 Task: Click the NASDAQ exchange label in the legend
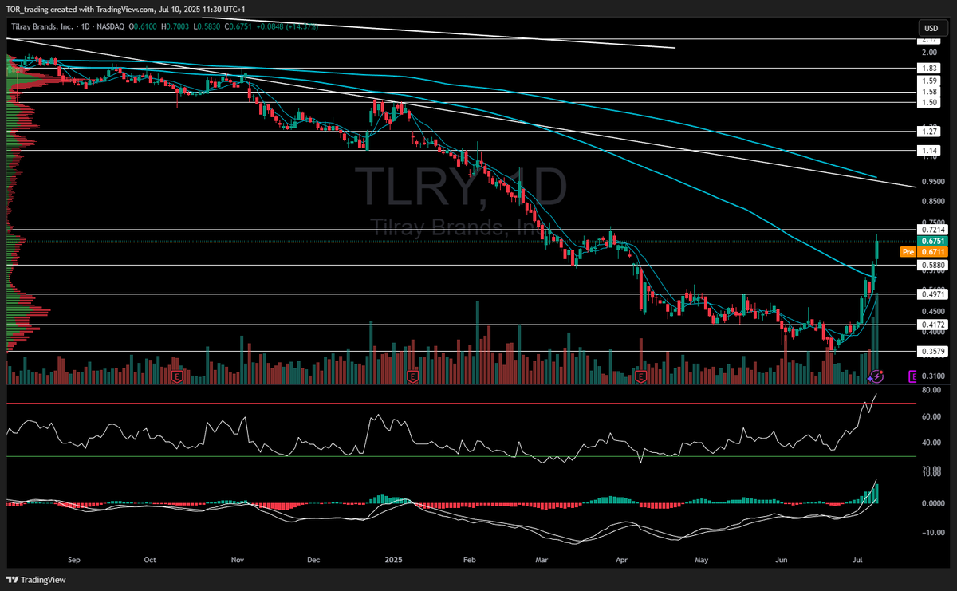pyautogui.click(x=111, y=26)
